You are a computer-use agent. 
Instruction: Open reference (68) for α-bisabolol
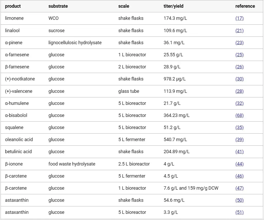[239, 115]
